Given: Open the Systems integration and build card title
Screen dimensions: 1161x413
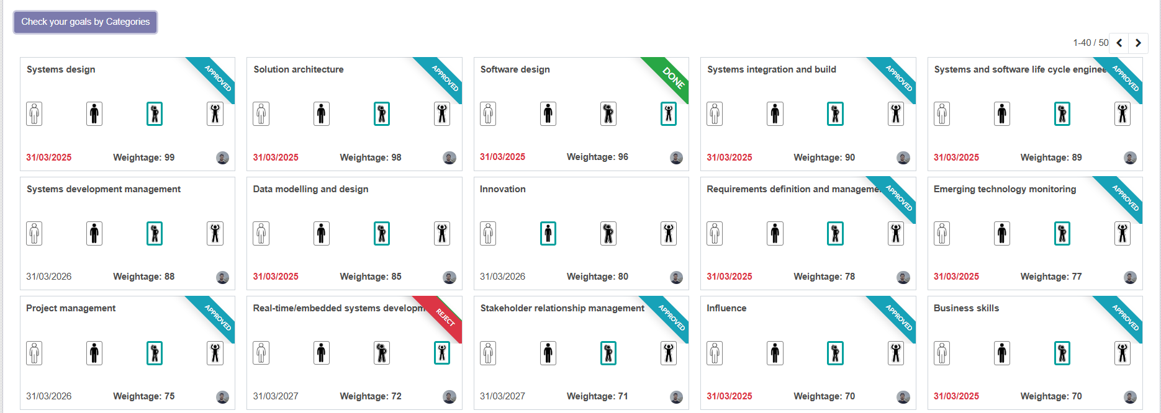Looking at the screenshot, I should pyautogui.click(x=772, y=69).
